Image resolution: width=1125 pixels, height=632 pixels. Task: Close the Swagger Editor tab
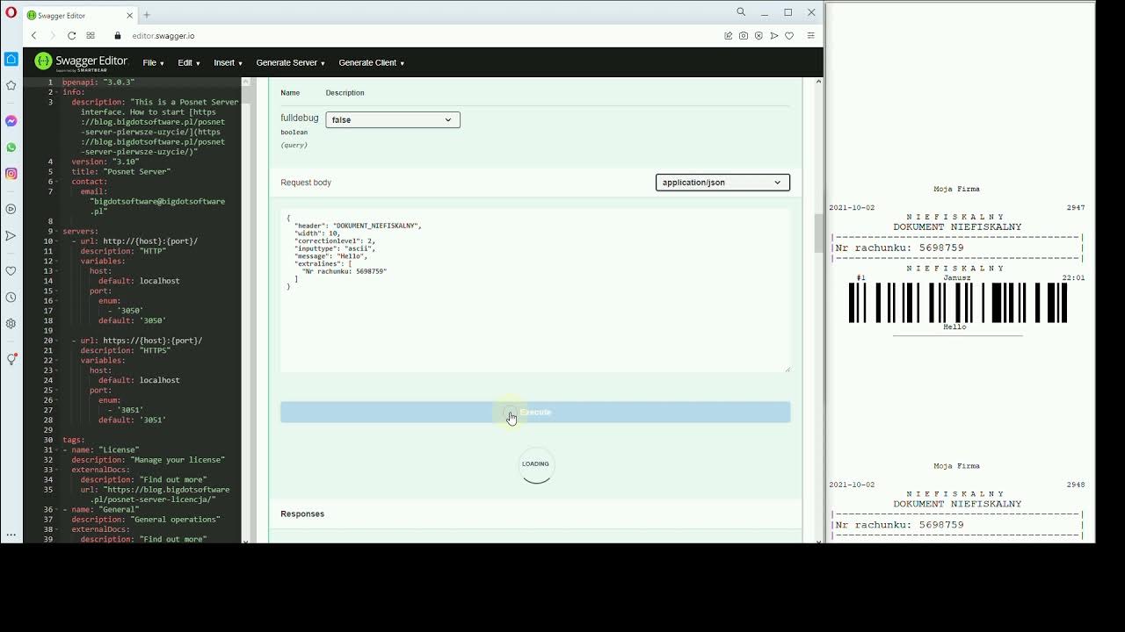tap(130, 15)
